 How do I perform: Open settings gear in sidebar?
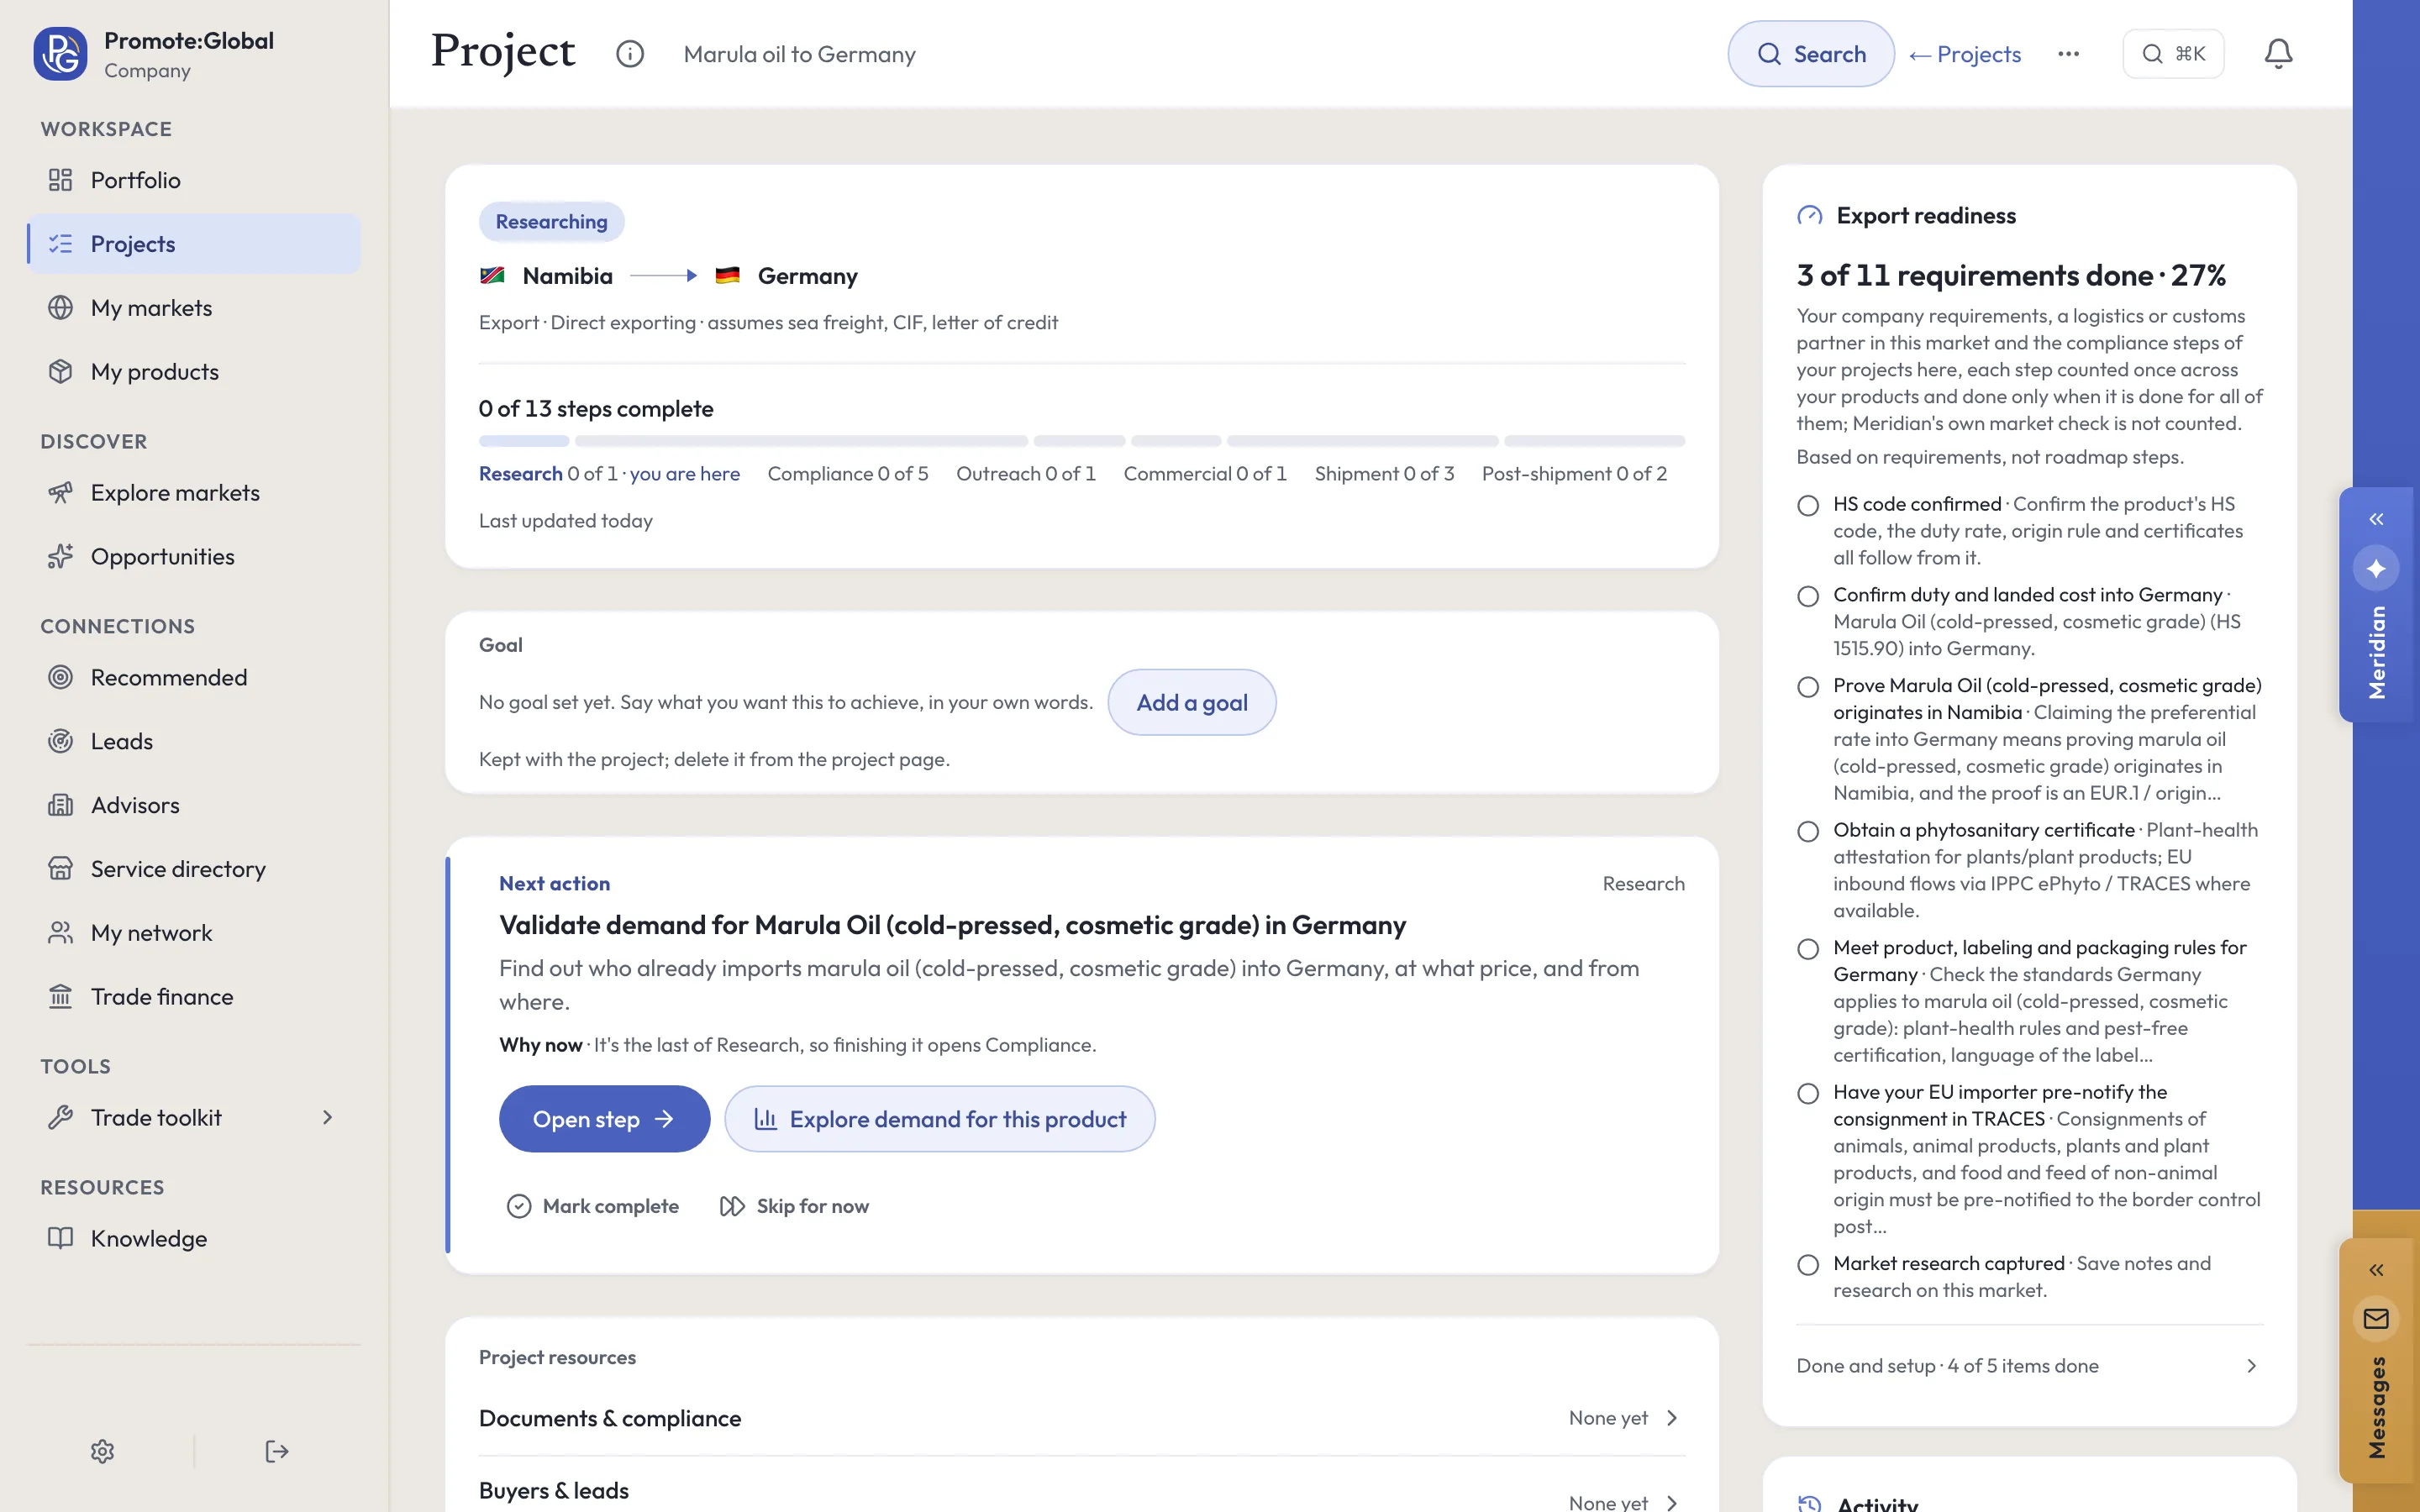[x=102, y=1451]
